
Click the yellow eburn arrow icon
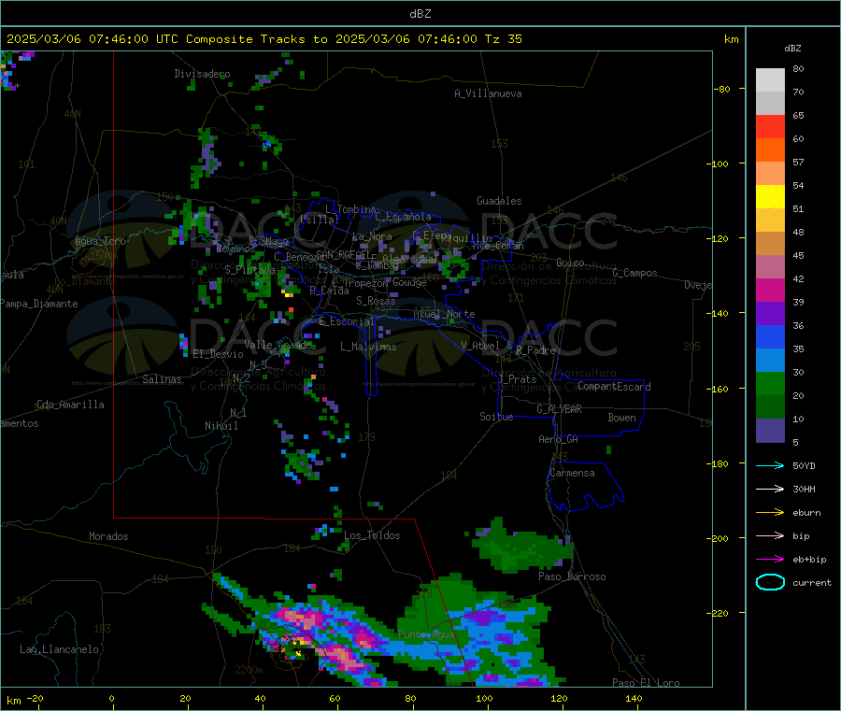pos(770,513)
